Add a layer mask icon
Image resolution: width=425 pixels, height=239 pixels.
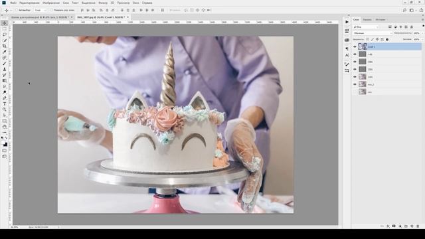point(394,226)
